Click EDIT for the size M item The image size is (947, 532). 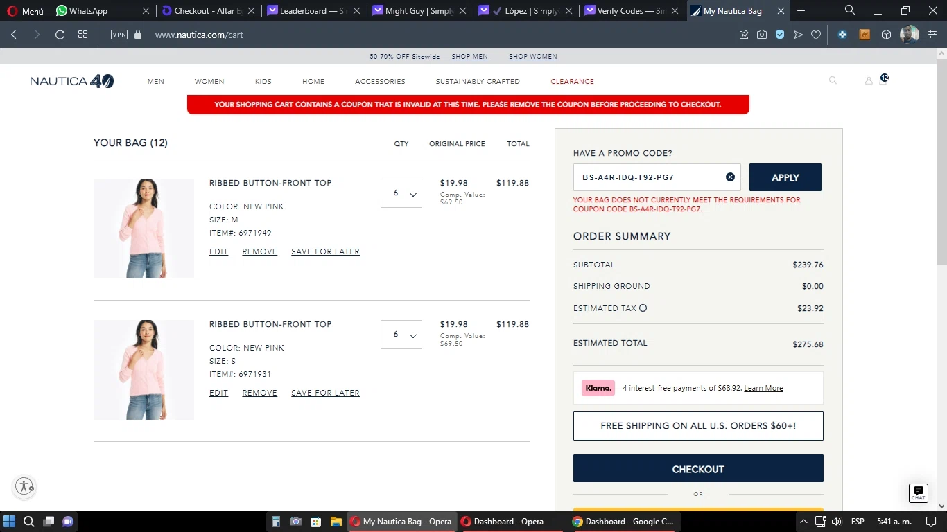[x=218, y=251]
